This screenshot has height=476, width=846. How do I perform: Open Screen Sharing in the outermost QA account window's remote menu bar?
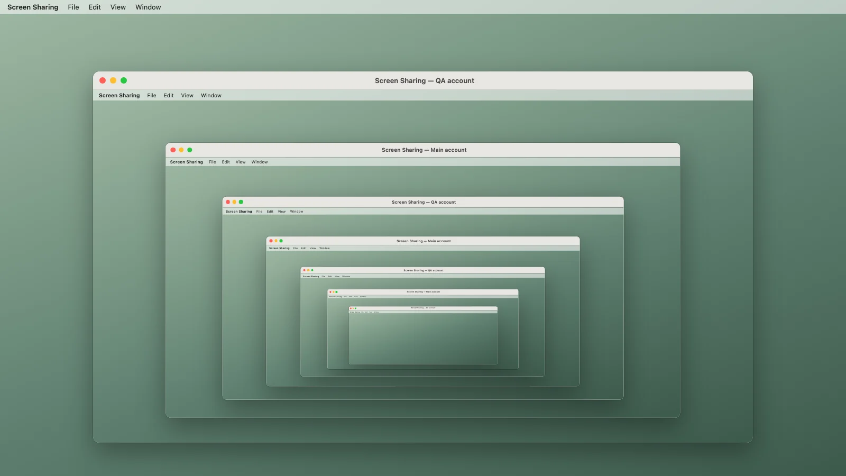pos(119,95)
